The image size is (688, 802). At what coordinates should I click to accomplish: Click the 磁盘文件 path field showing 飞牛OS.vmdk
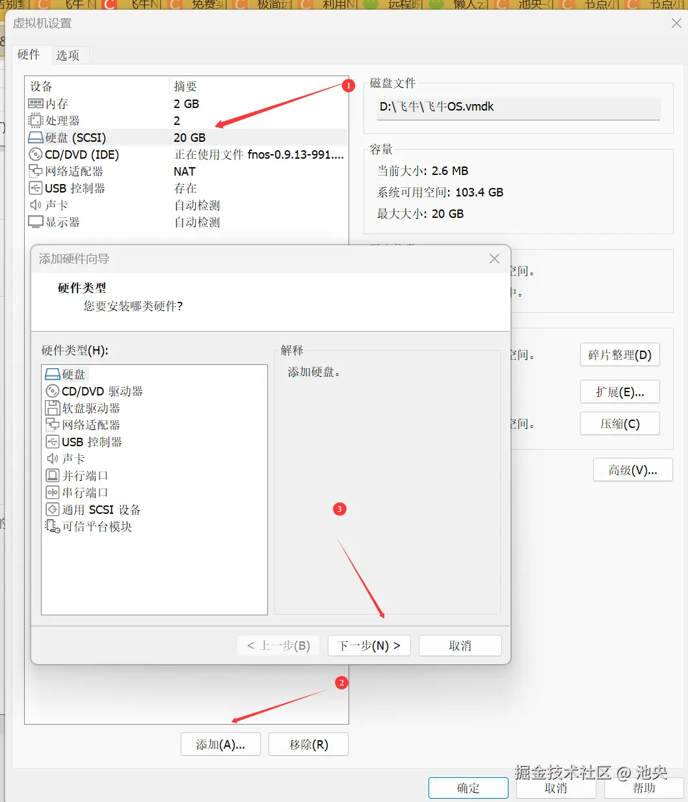(517, 107)
